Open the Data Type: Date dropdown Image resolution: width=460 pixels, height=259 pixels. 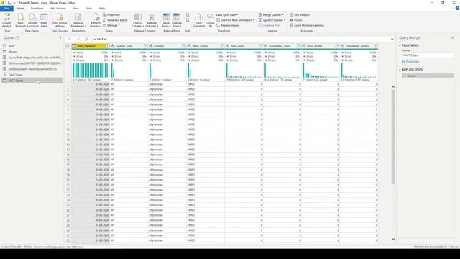(x=227, y=14)
